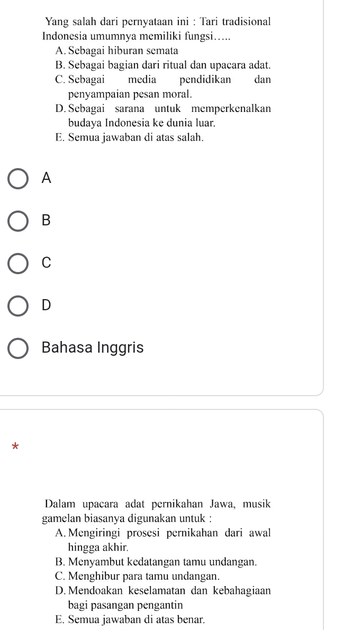
Task: Open the tari tradisional question image
Action: pyautogui.click(x=157, y=79)
